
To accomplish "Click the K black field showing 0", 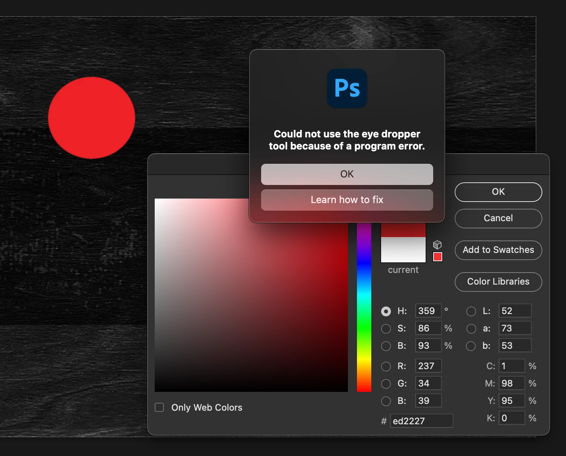I will (512, 418).
